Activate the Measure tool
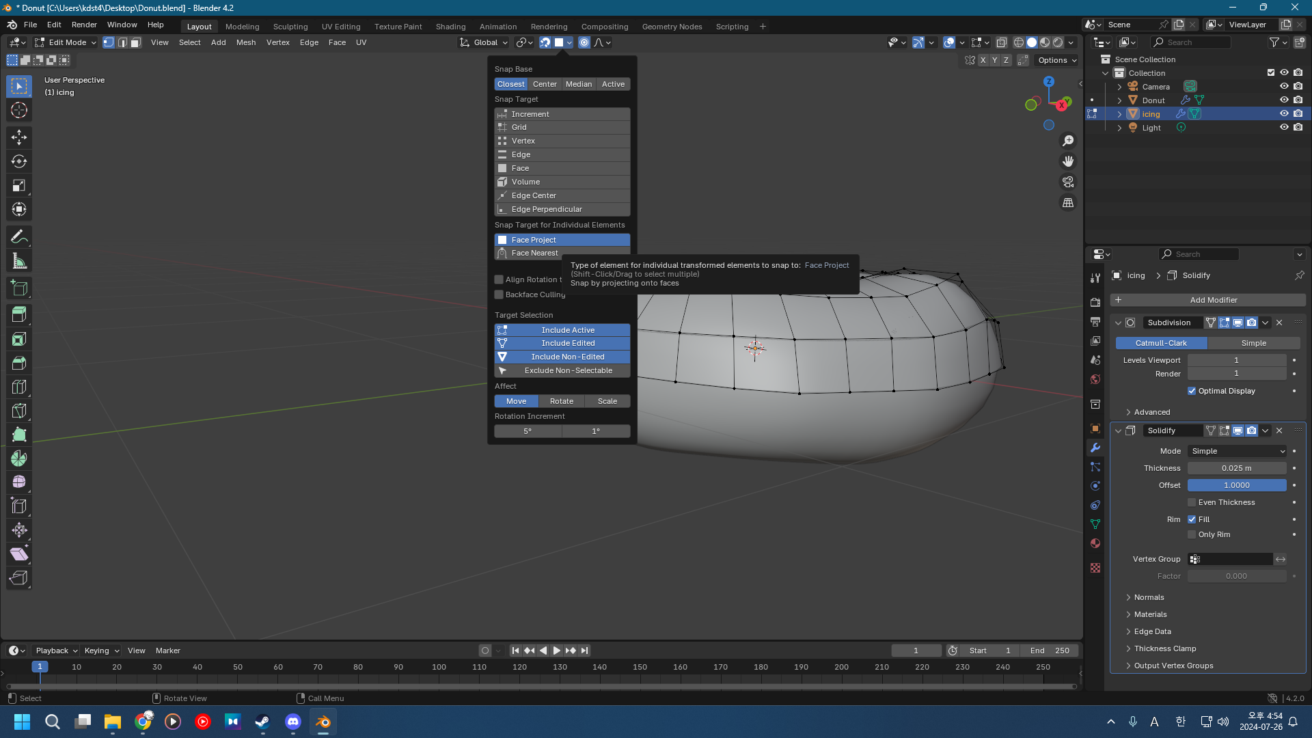The height and width of the screenshot is (738, 1312). pyautogui.click(x=18, y=261)
